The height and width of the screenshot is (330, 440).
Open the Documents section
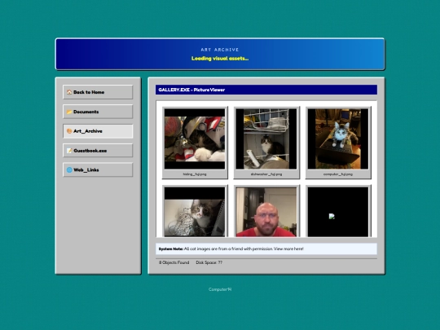98,112
